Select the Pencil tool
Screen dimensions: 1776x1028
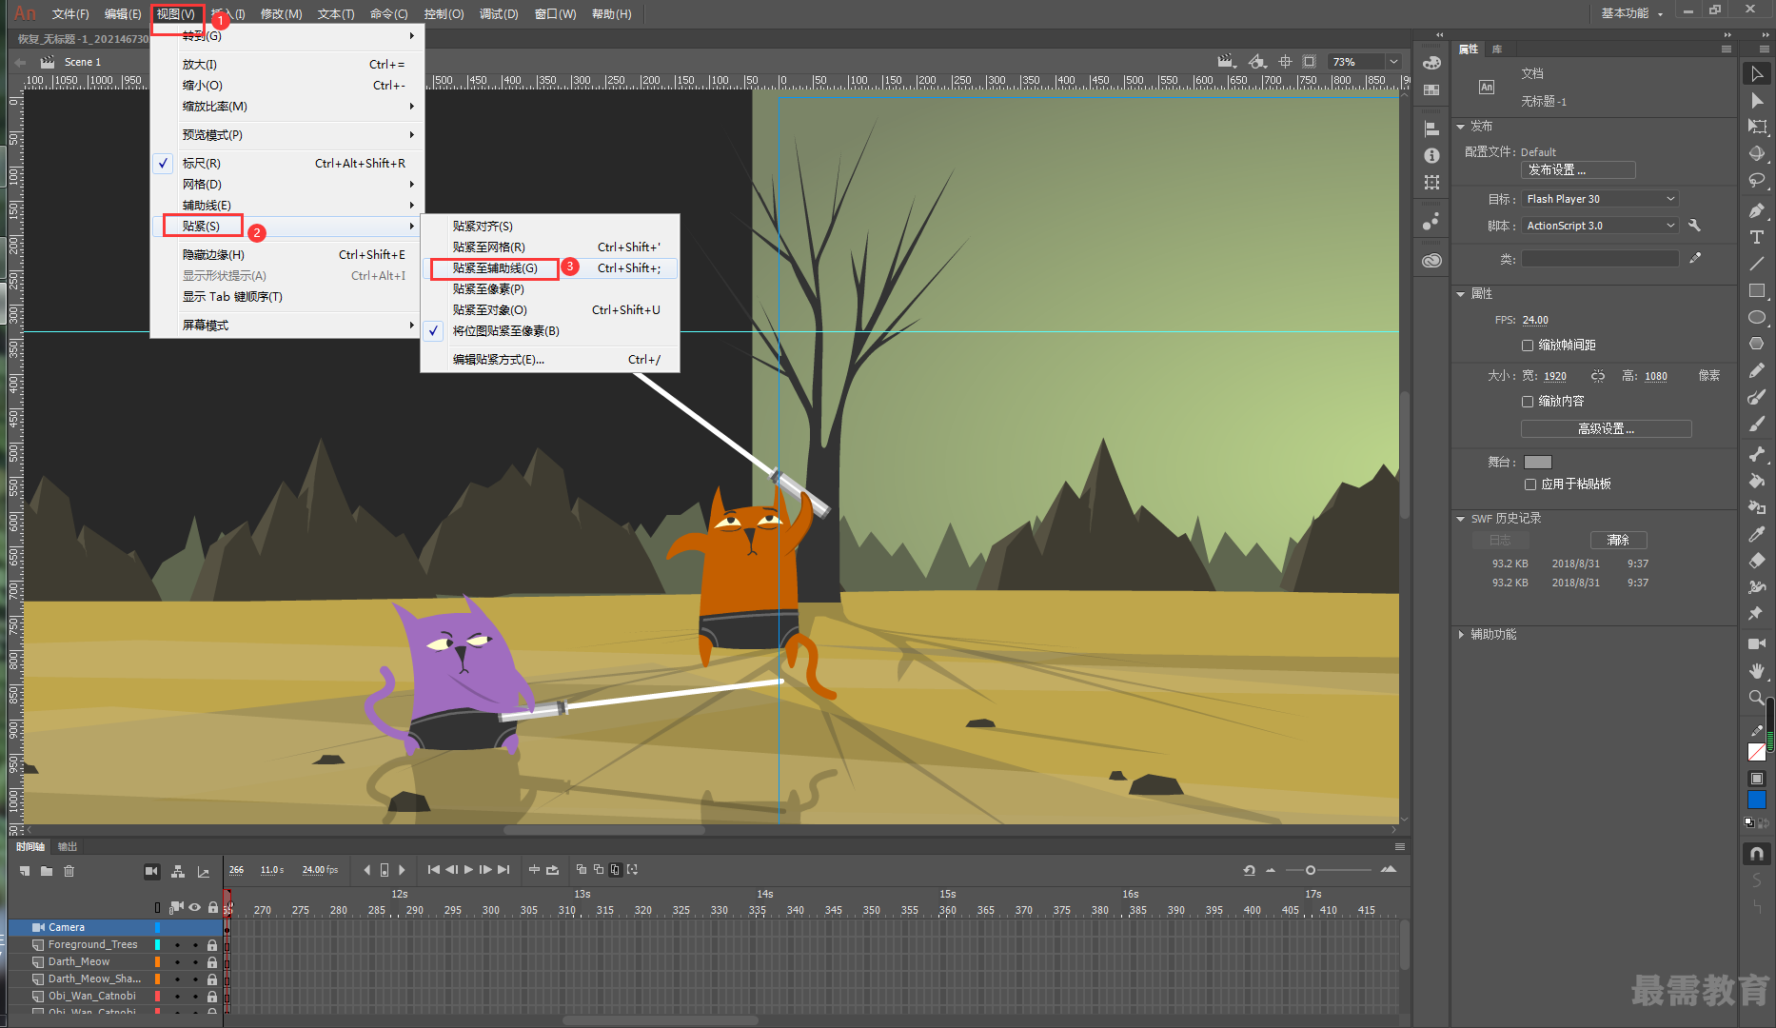(x=1757, y=370)
